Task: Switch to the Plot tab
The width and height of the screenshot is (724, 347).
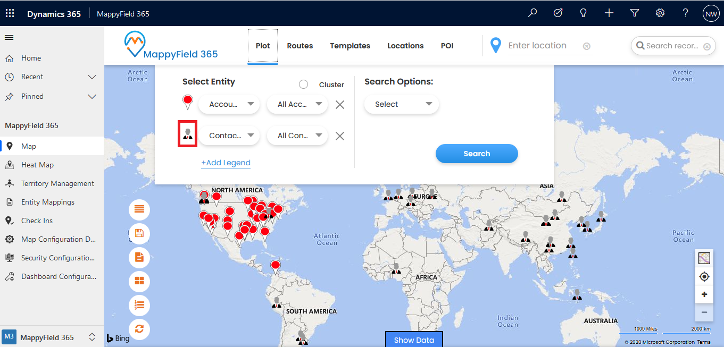Action: [x=263, y=46]
